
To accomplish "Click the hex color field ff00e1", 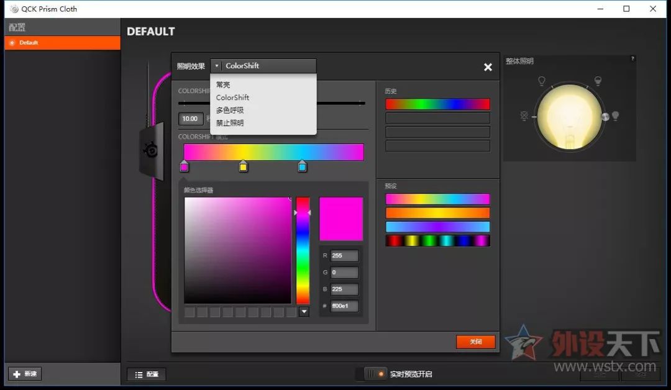I will (x=344, y=306).
